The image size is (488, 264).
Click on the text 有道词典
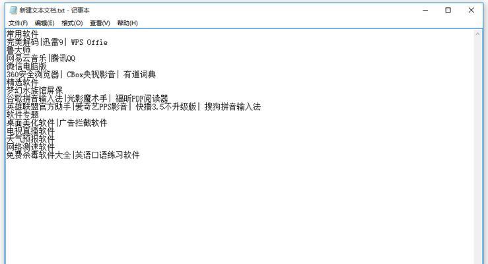click(x=139, y=75)
